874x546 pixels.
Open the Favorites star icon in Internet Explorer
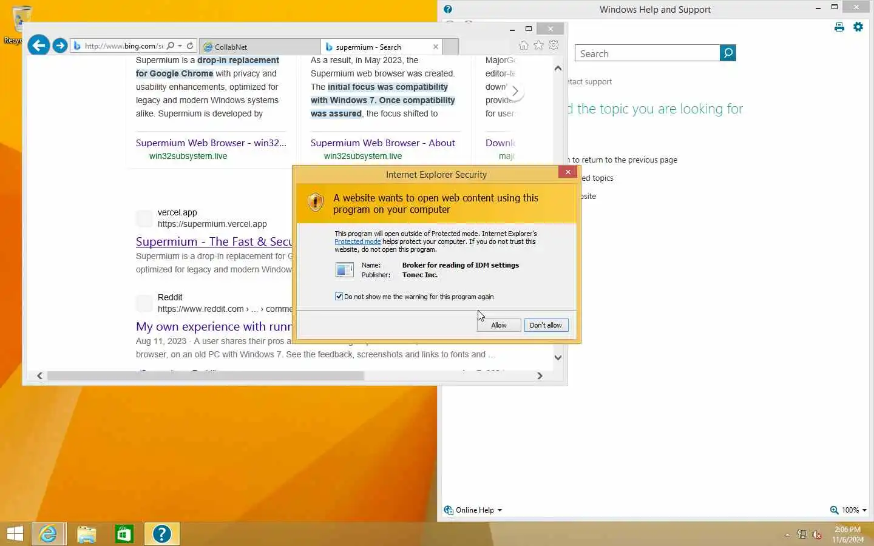tap(538, 45)
